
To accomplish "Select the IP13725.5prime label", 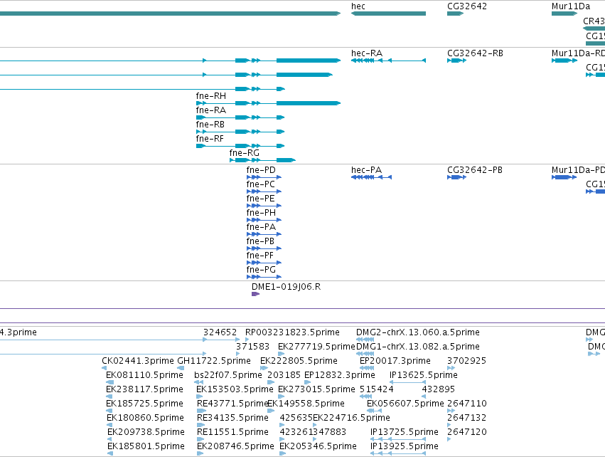I will click(x=404, y=432).
